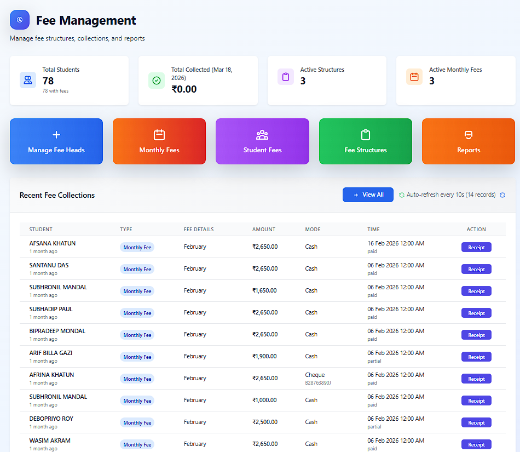
Task: Click the calendar icon on Active Monthly Fees card
Action: (x=415, y=77)
